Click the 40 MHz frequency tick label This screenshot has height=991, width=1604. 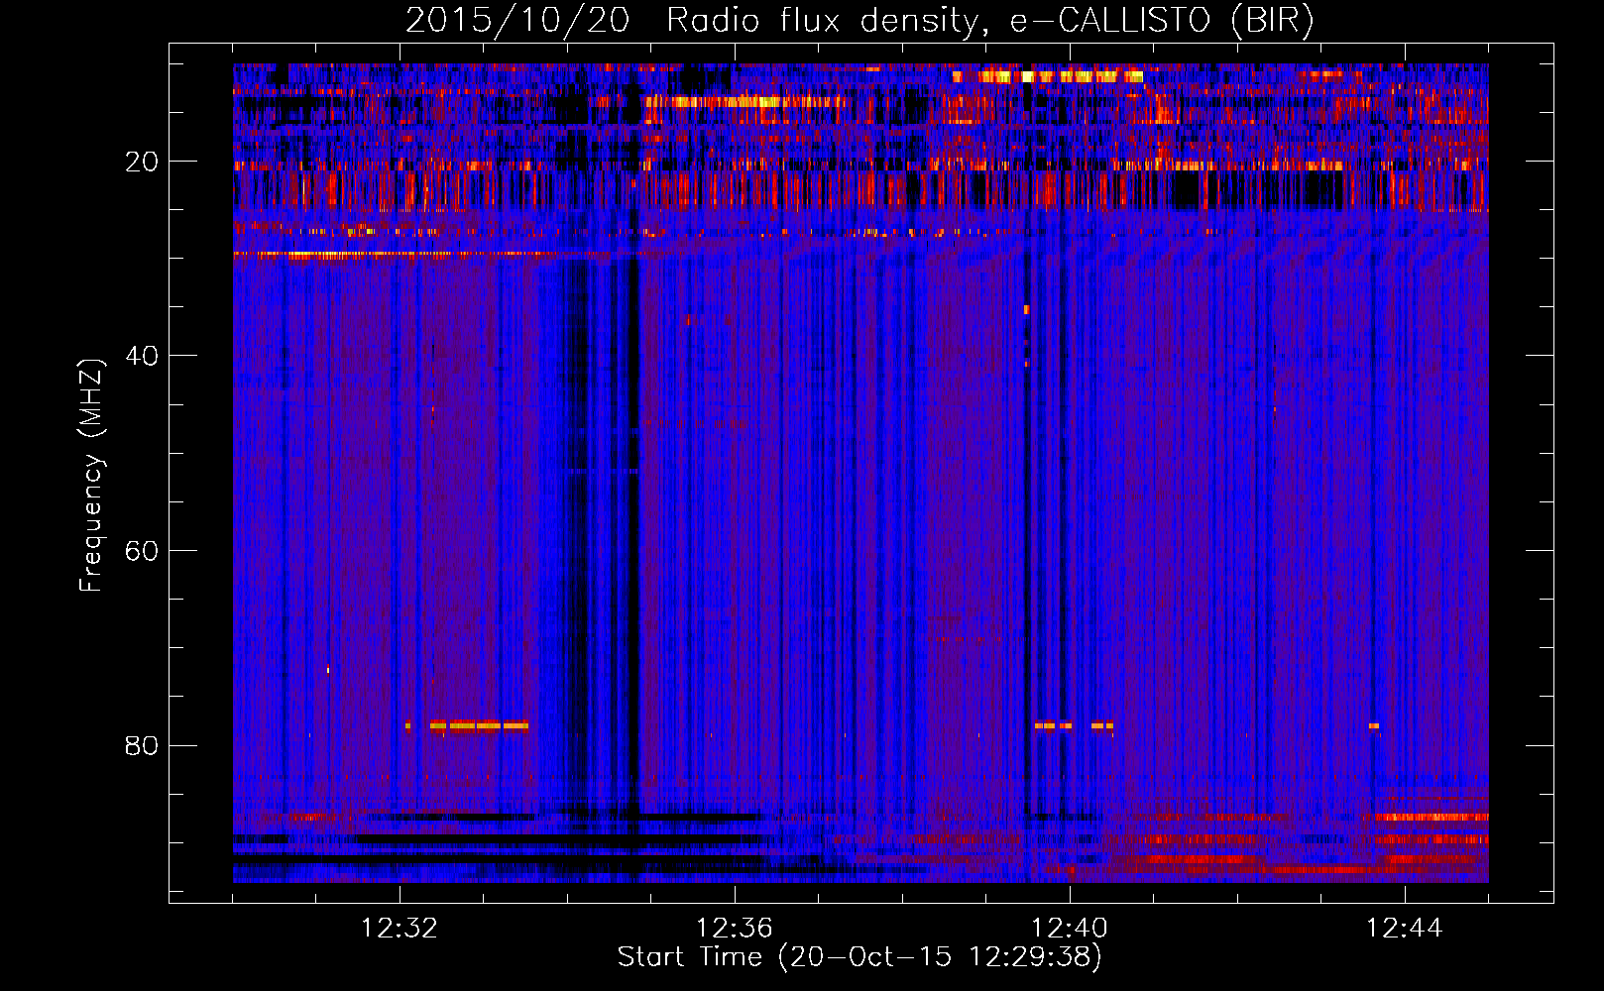(142, 356)
